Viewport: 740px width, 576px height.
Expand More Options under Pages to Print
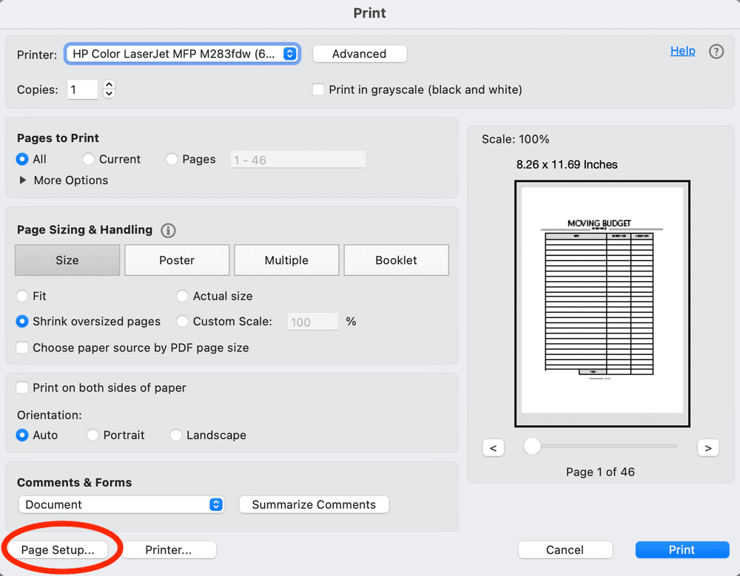click(x=62, y=180)
